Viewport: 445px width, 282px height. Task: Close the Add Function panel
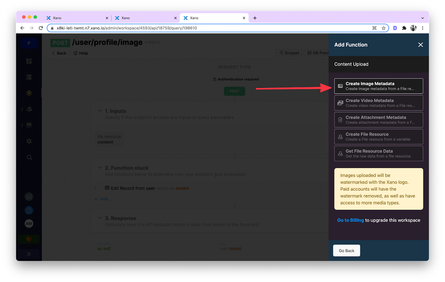coord(421,45)
